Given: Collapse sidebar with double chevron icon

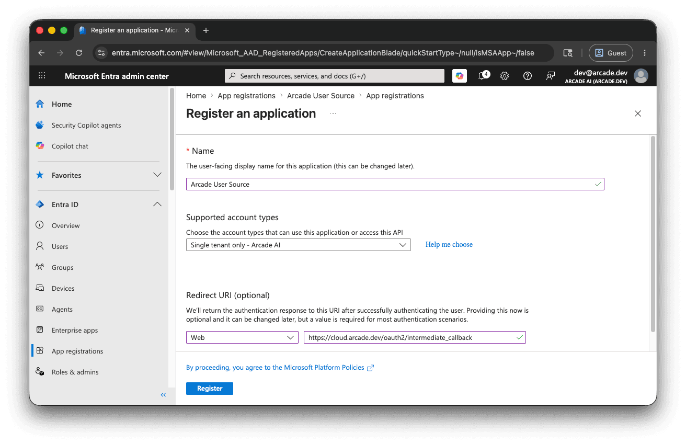Looking at the screenshot, I should coord(163,395).
